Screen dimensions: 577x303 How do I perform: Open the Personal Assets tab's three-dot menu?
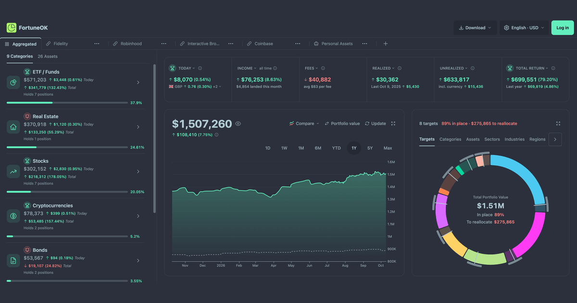pos(364,44)
